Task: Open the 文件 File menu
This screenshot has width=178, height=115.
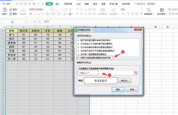Action: point(8,4)
